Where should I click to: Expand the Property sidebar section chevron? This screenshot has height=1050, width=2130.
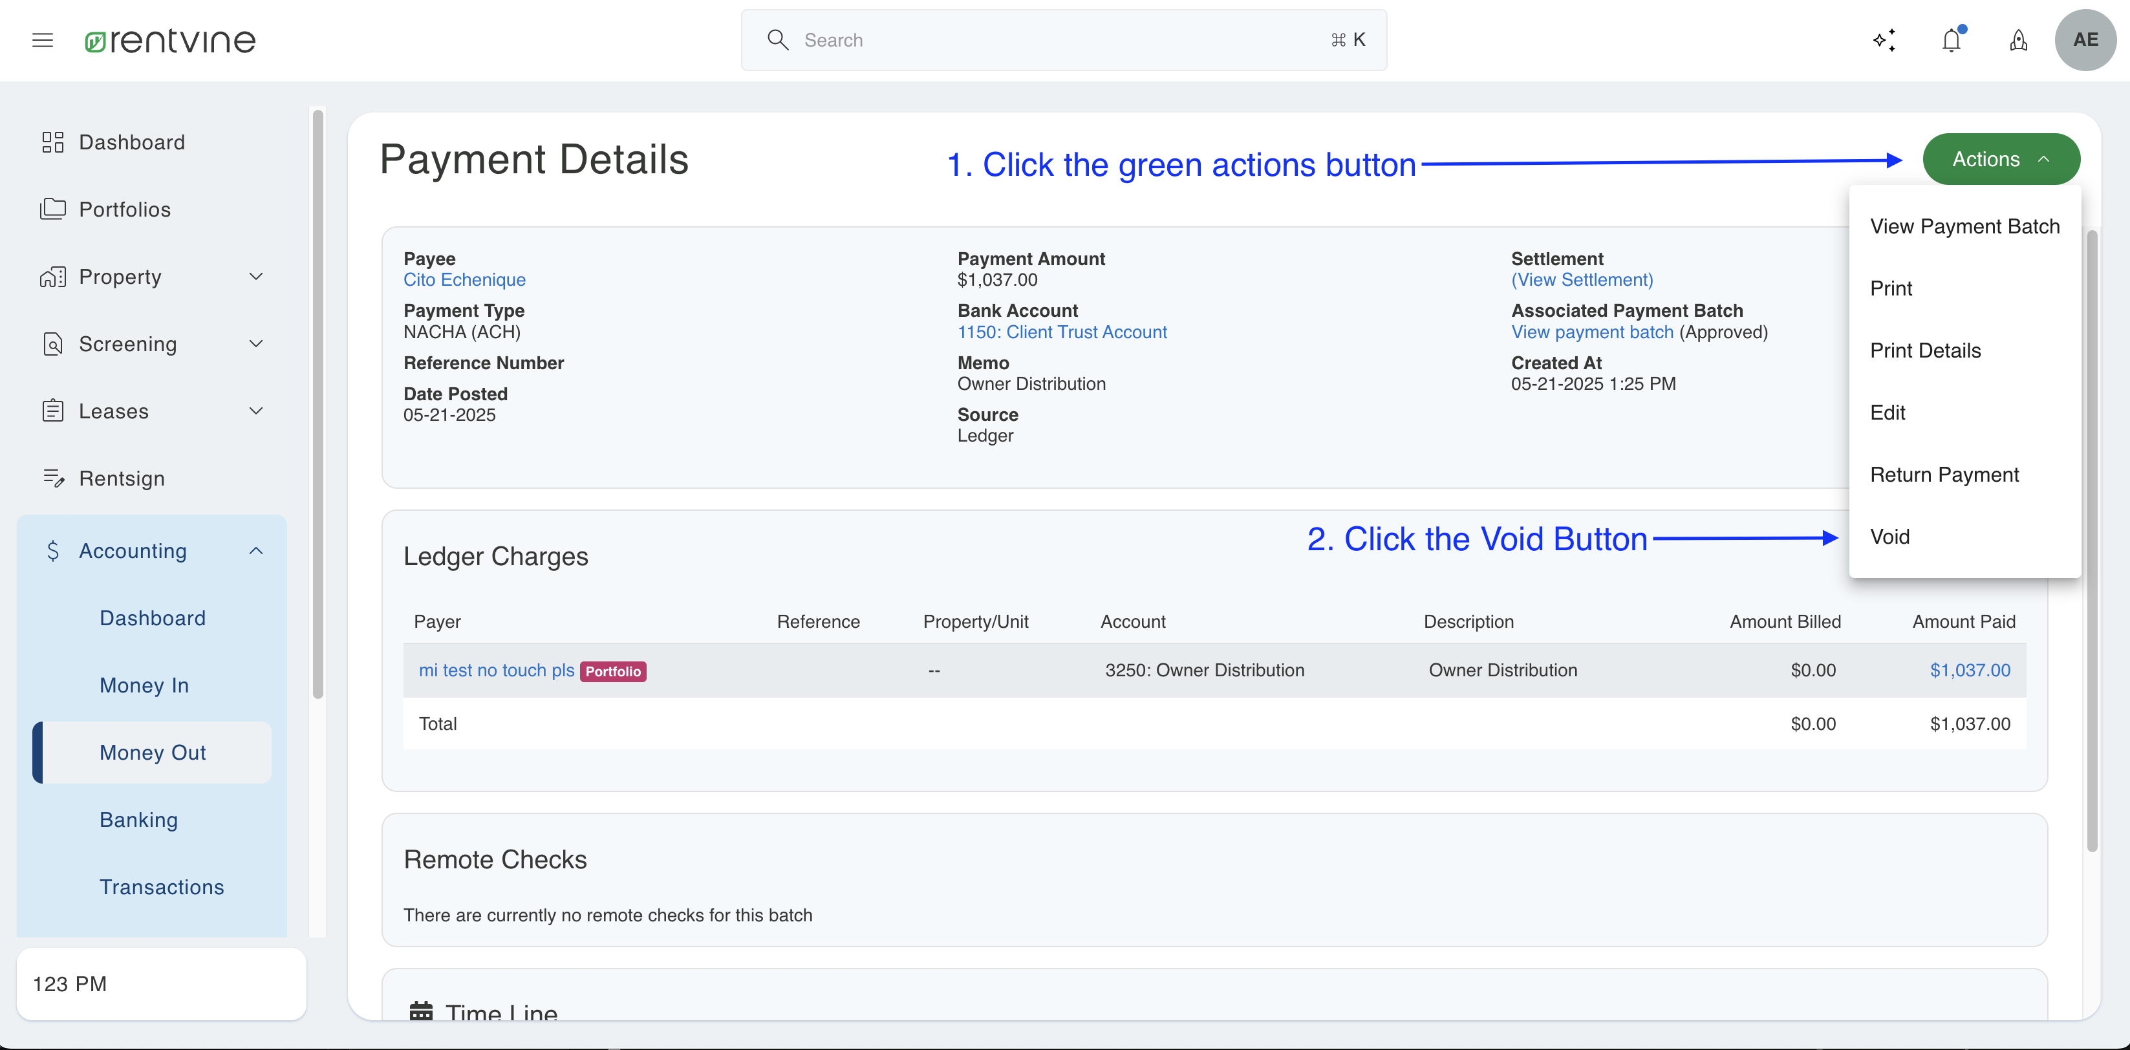pos(256,276)
